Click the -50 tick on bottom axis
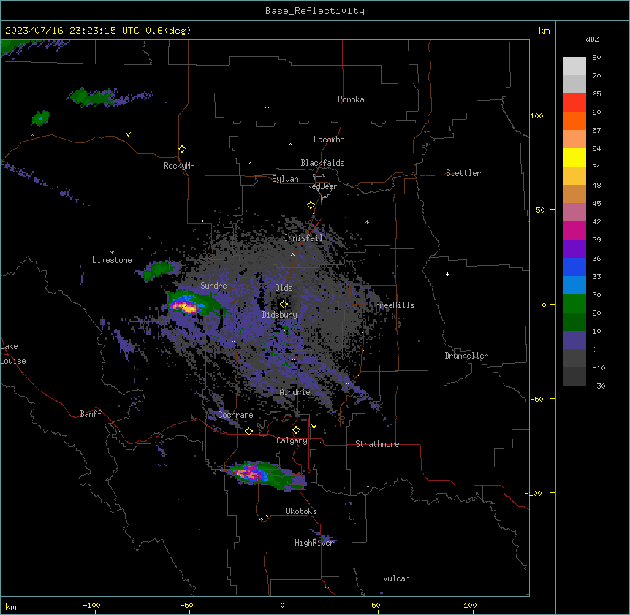The image size is (630, 615). pos(186,605)
